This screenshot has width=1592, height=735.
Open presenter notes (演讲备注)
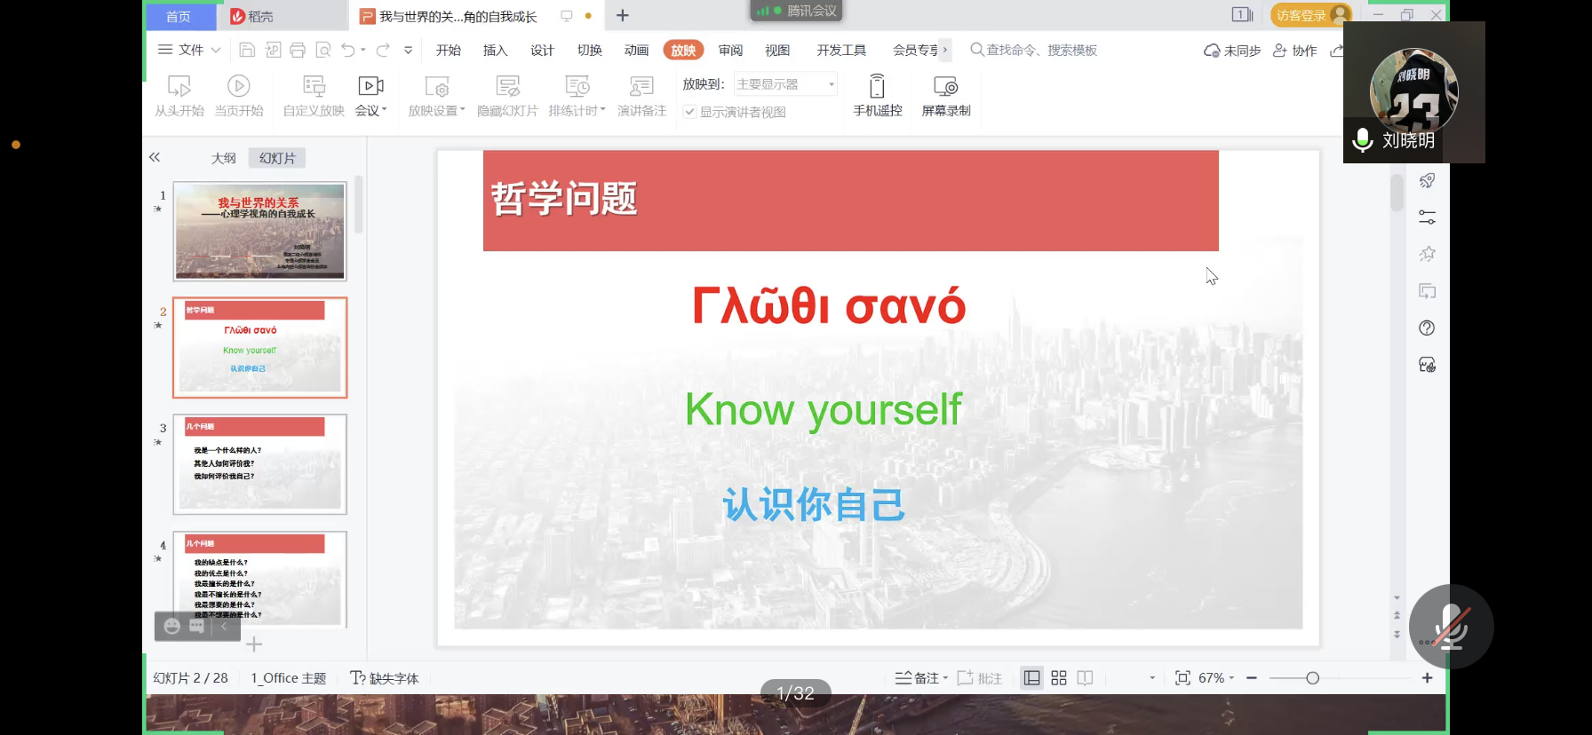coord(641,96)
